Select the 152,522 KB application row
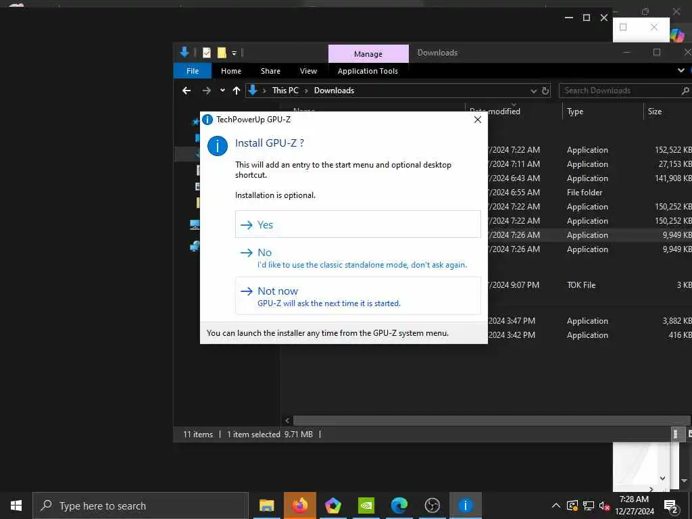The width and height of the screenshot is (692, 519). pos(587,150)
